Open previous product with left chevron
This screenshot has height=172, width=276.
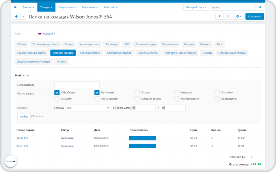[x=220, y=17]
